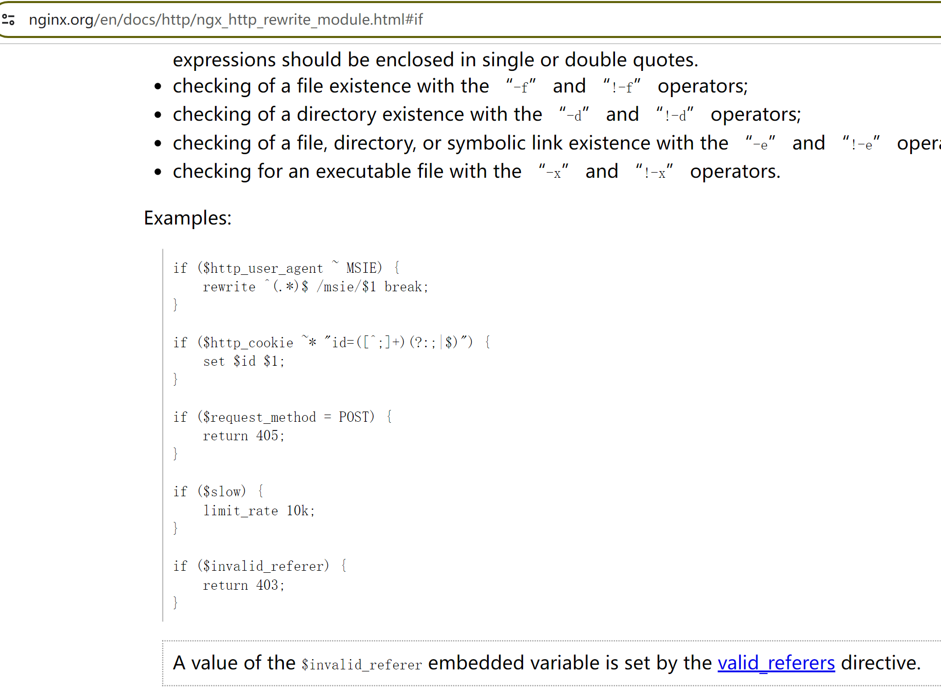Image resolution: width=941 pixels, height=693 pixels.
Task: Click the limit_rate 10k; statement
Action: coord(259,510)
